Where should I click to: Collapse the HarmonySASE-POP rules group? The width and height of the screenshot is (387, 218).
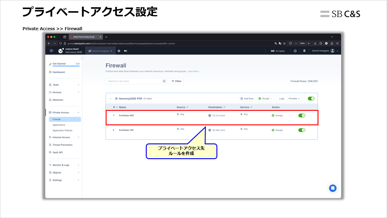[110, 98]
